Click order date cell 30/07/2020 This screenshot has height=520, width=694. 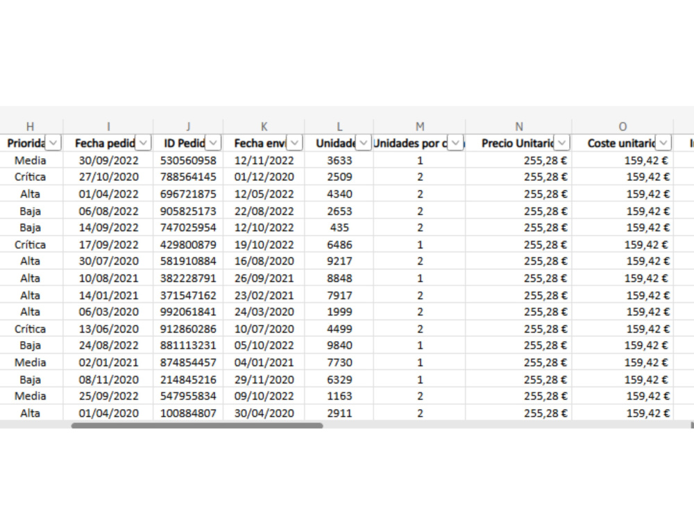click(108, 261)
